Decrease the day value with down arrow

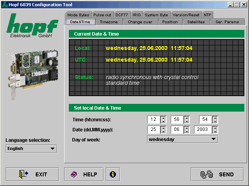tap(163, 131)
